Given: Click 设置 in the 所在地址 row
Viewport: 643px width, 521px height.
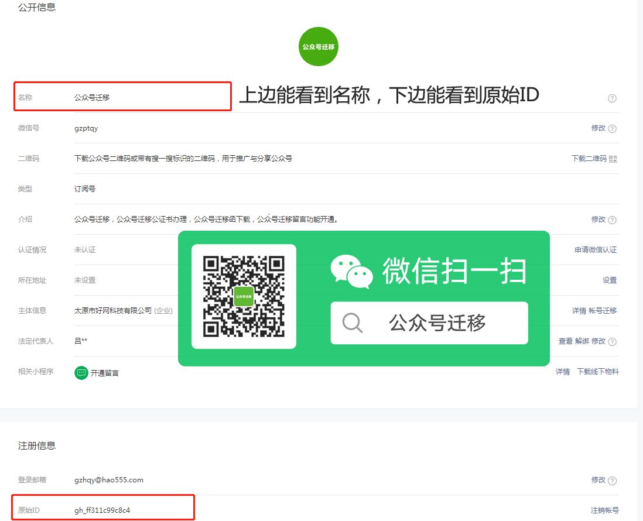Looking at the screenshot, I should point(610,280).
